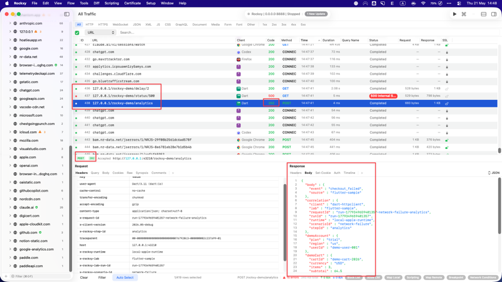Click Dart client icon on row 436
The width and height of the screenshot is (502, 282).
pyautogui.click(x=238, y=89)
